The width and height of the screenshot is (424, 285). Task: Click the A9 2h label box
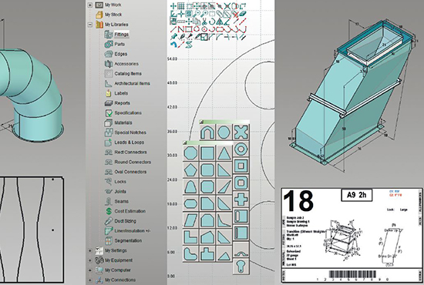pyautogui.click(x=356, y=195)
